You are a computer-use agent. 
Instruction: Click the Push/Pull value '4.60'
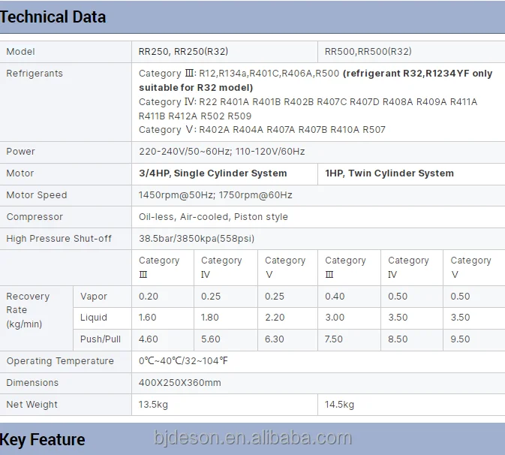pyautogui.click(x=149, y=339)
